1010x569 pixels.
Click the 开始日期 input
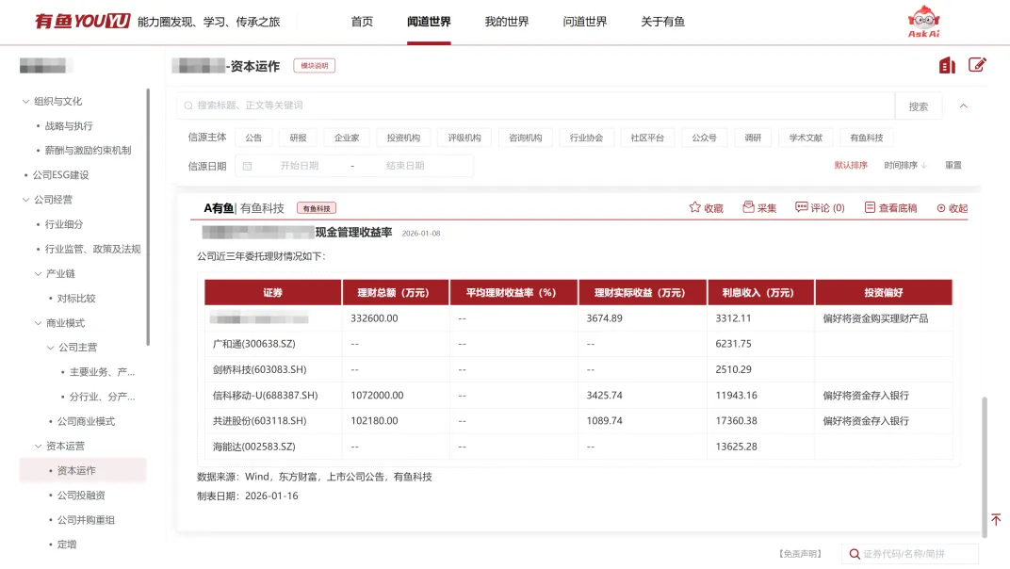pyautogui.click(x=300, y=166)
